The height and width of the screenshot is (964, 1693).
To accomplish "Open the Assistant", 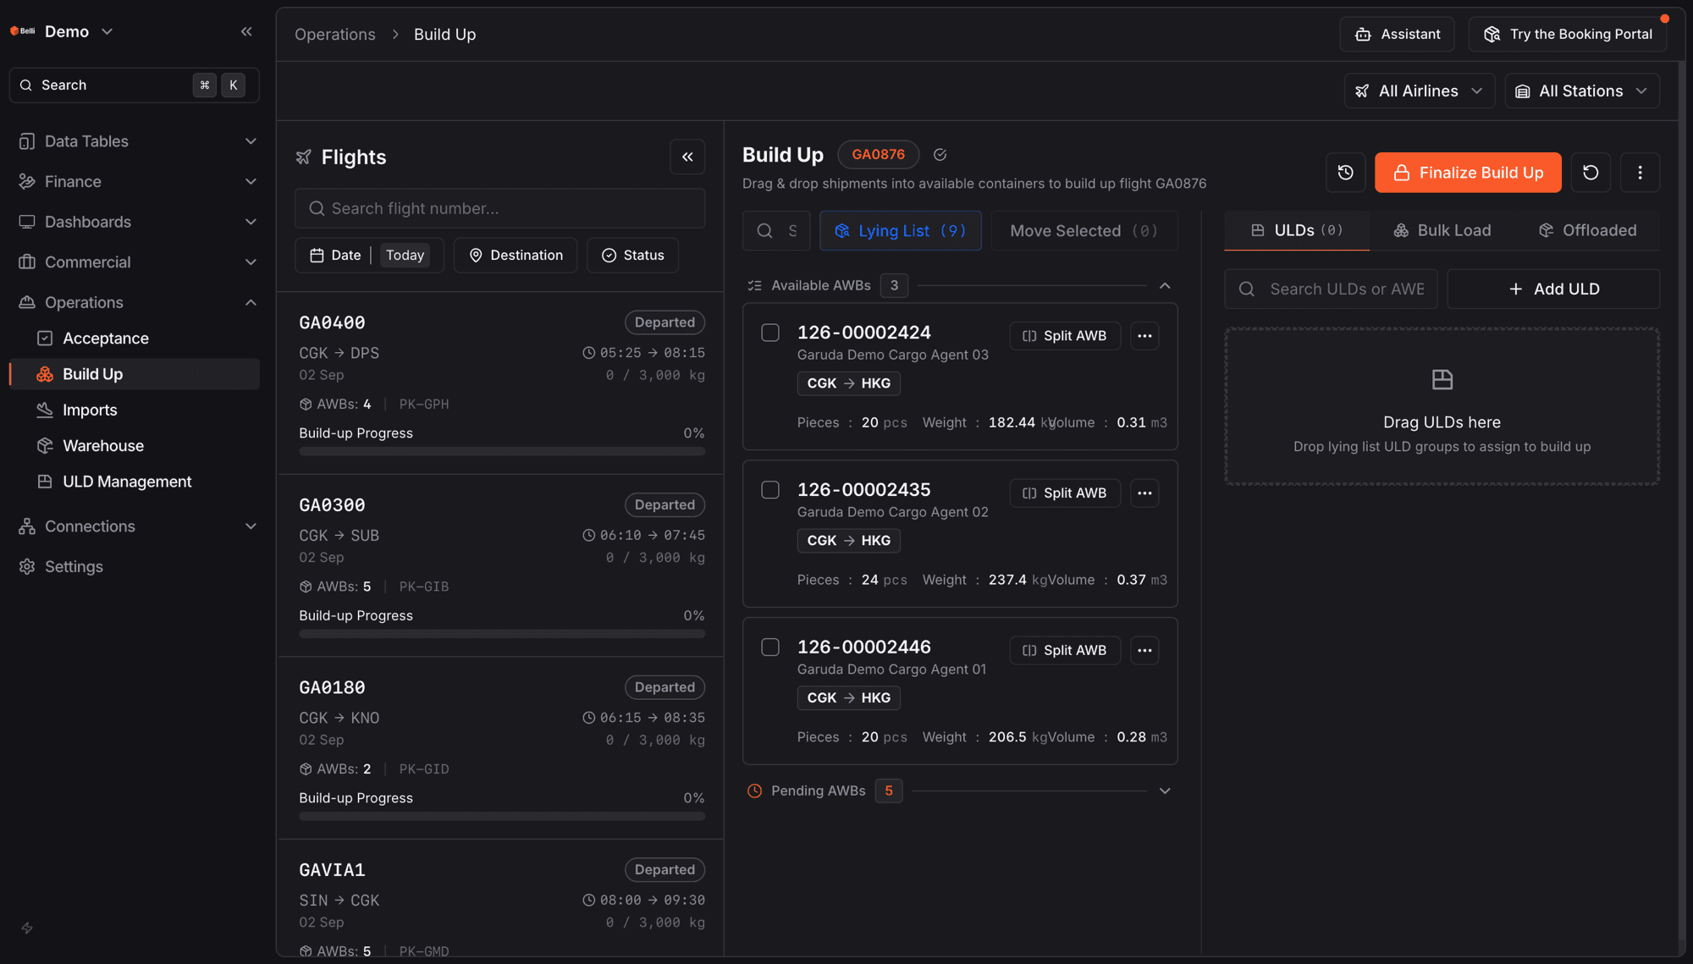I will point(1397,35).
